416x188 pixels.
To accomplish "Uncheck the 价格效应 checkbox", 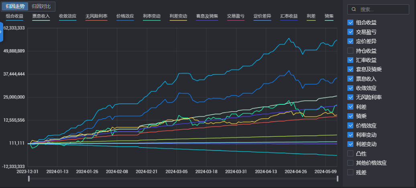I will (350, 125).
